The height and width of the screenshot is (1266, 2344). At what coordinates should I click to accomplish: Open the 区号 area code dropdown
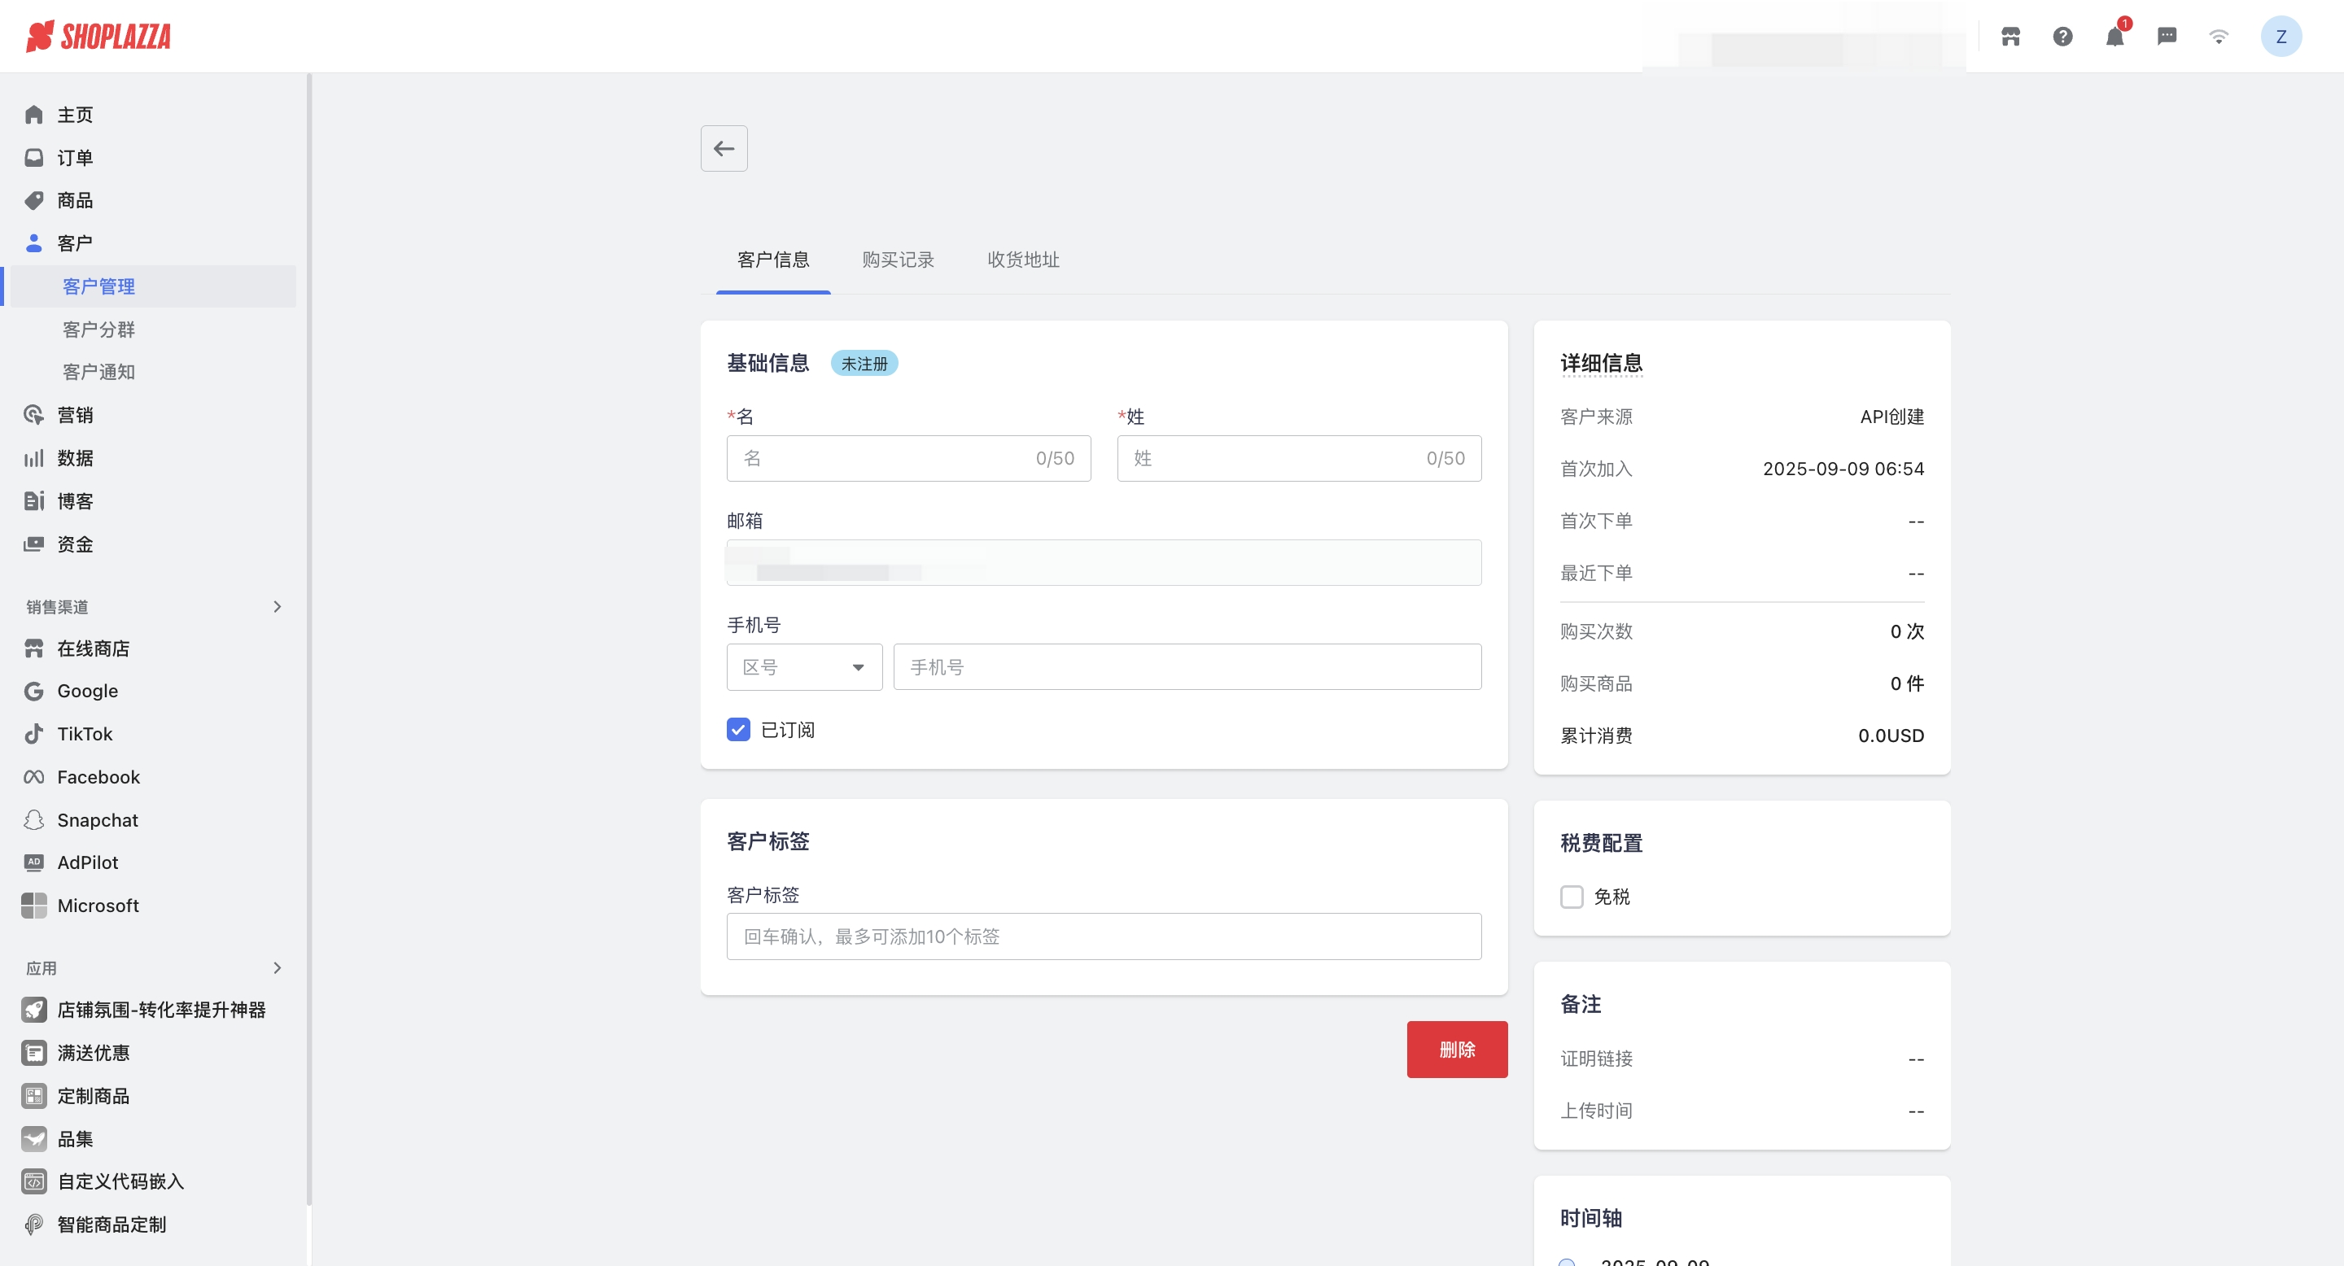tap(803, 667)
